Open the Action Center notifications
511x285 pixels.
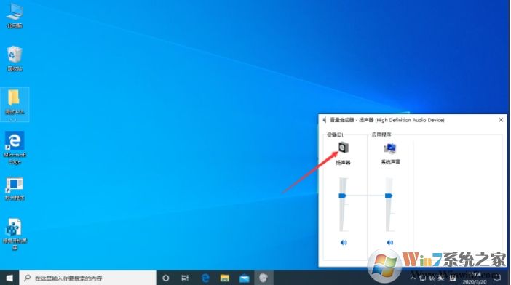(497, 278)
